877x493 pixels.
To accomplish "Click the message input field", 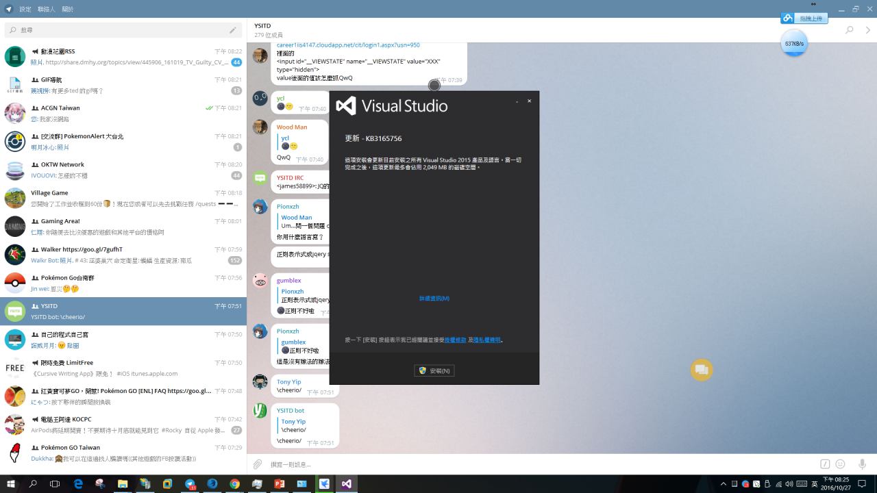I will click(541, 464).
